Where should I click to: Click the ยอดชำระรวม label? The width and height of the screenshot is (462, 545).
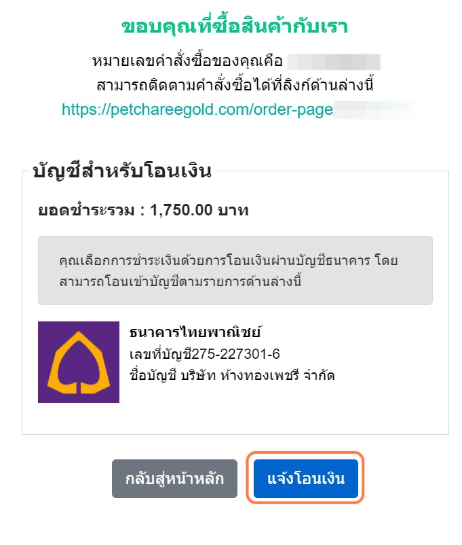click(86, 210)
